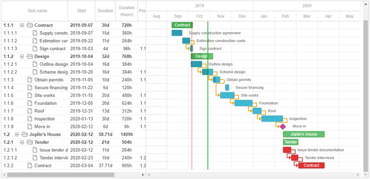Collapse the Contract 1.1.1 group
The image size is (370, 179).
[22, 25]
